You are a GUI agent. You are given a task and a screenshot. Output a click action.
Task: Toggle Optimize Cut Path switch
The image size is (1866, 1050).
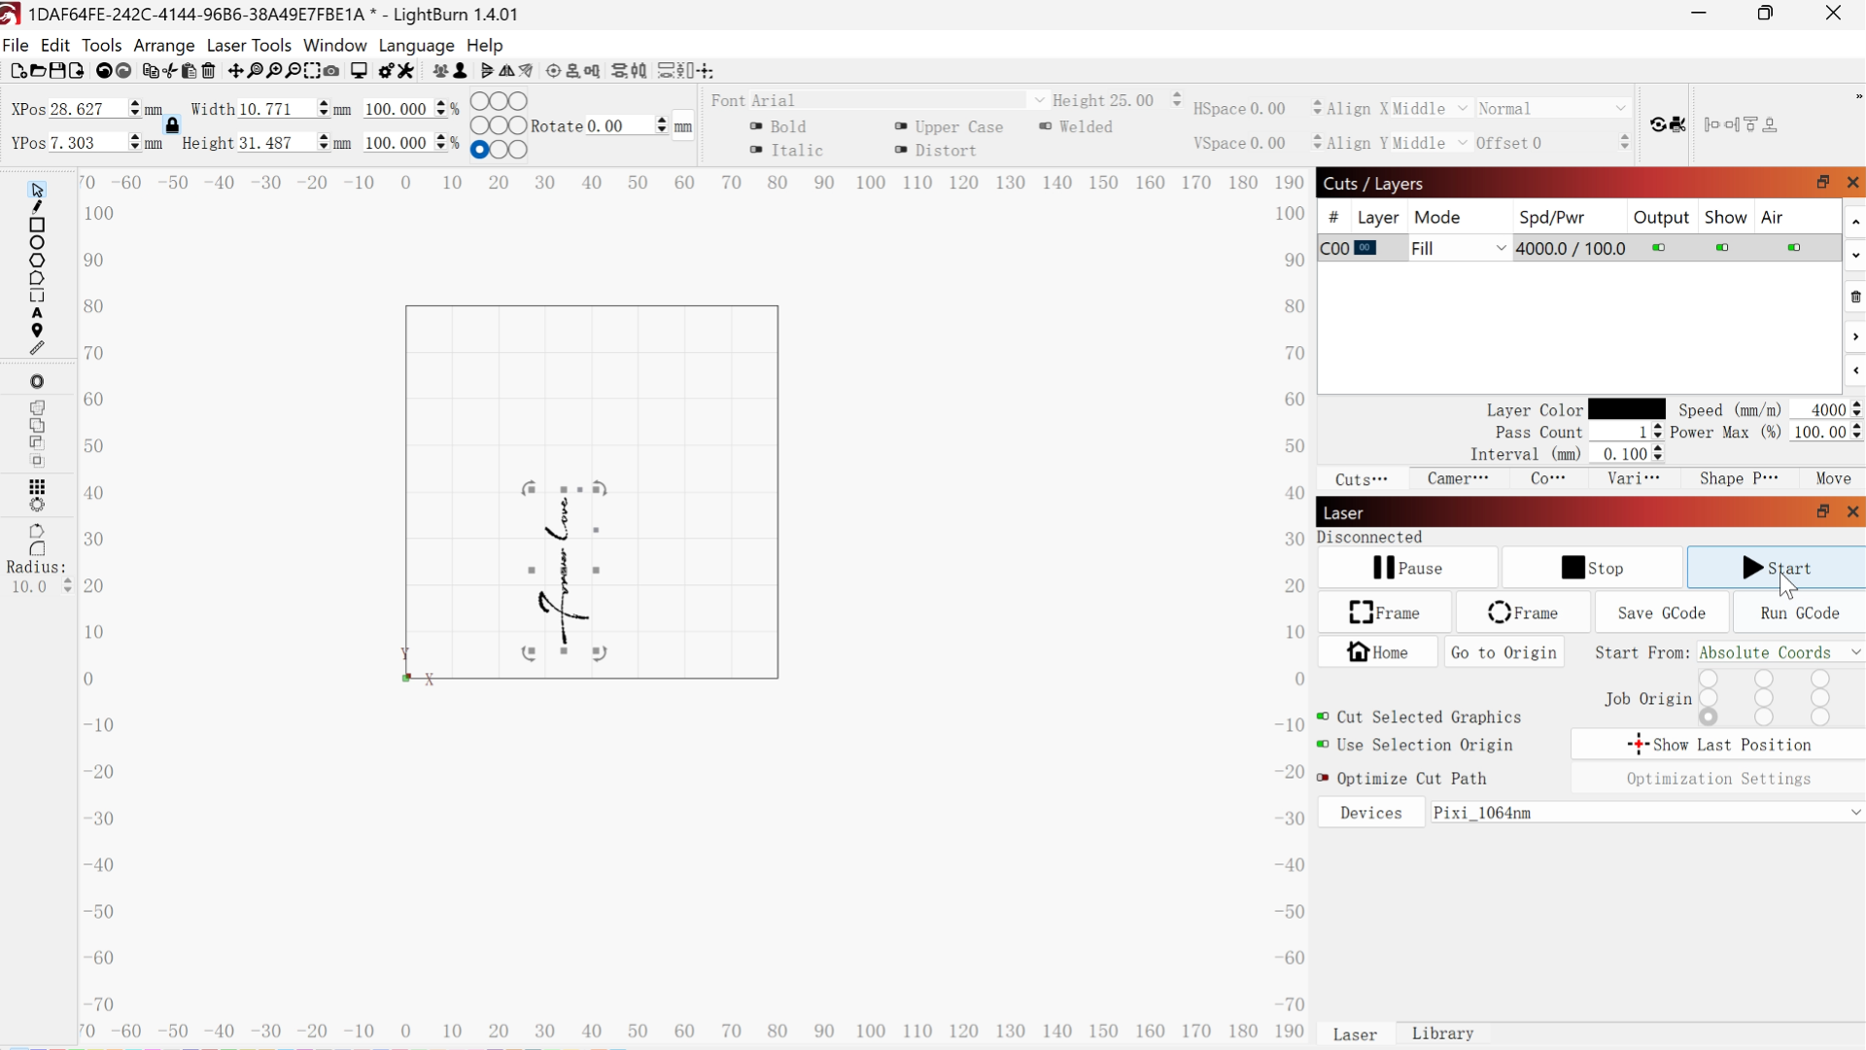(x=1323, y=779)
